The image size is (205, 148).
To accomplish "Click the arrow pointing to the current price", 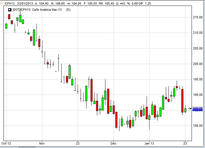I will [x=190, y=109].
